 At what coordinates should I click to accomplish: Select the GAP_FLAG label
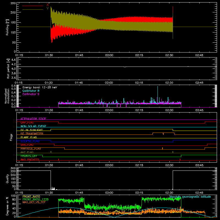click(x=27, y=122)
